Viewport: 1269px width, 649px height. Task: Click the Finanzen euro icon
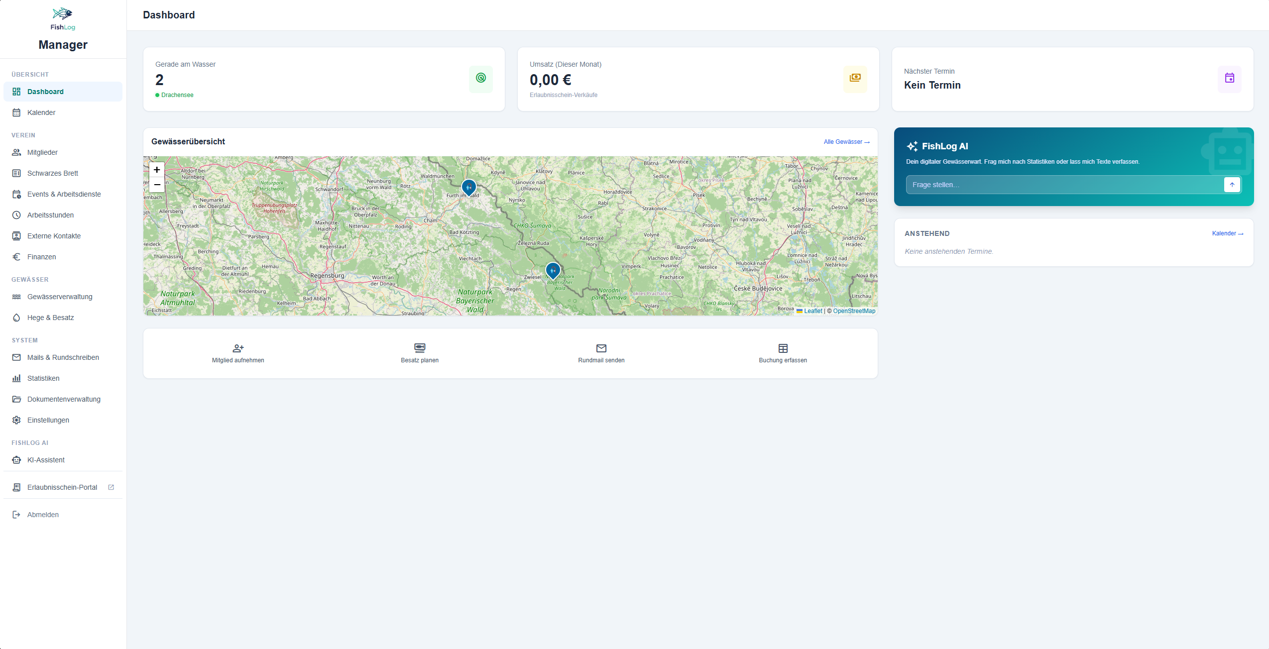click(x=16, y=257)
